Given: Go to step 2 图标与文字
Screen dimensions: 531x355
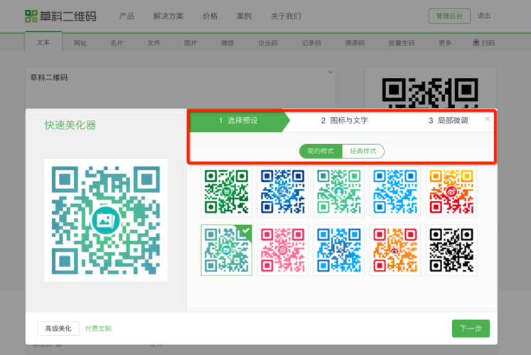Looking at the screenshot, I should click(x=345, y=121).
